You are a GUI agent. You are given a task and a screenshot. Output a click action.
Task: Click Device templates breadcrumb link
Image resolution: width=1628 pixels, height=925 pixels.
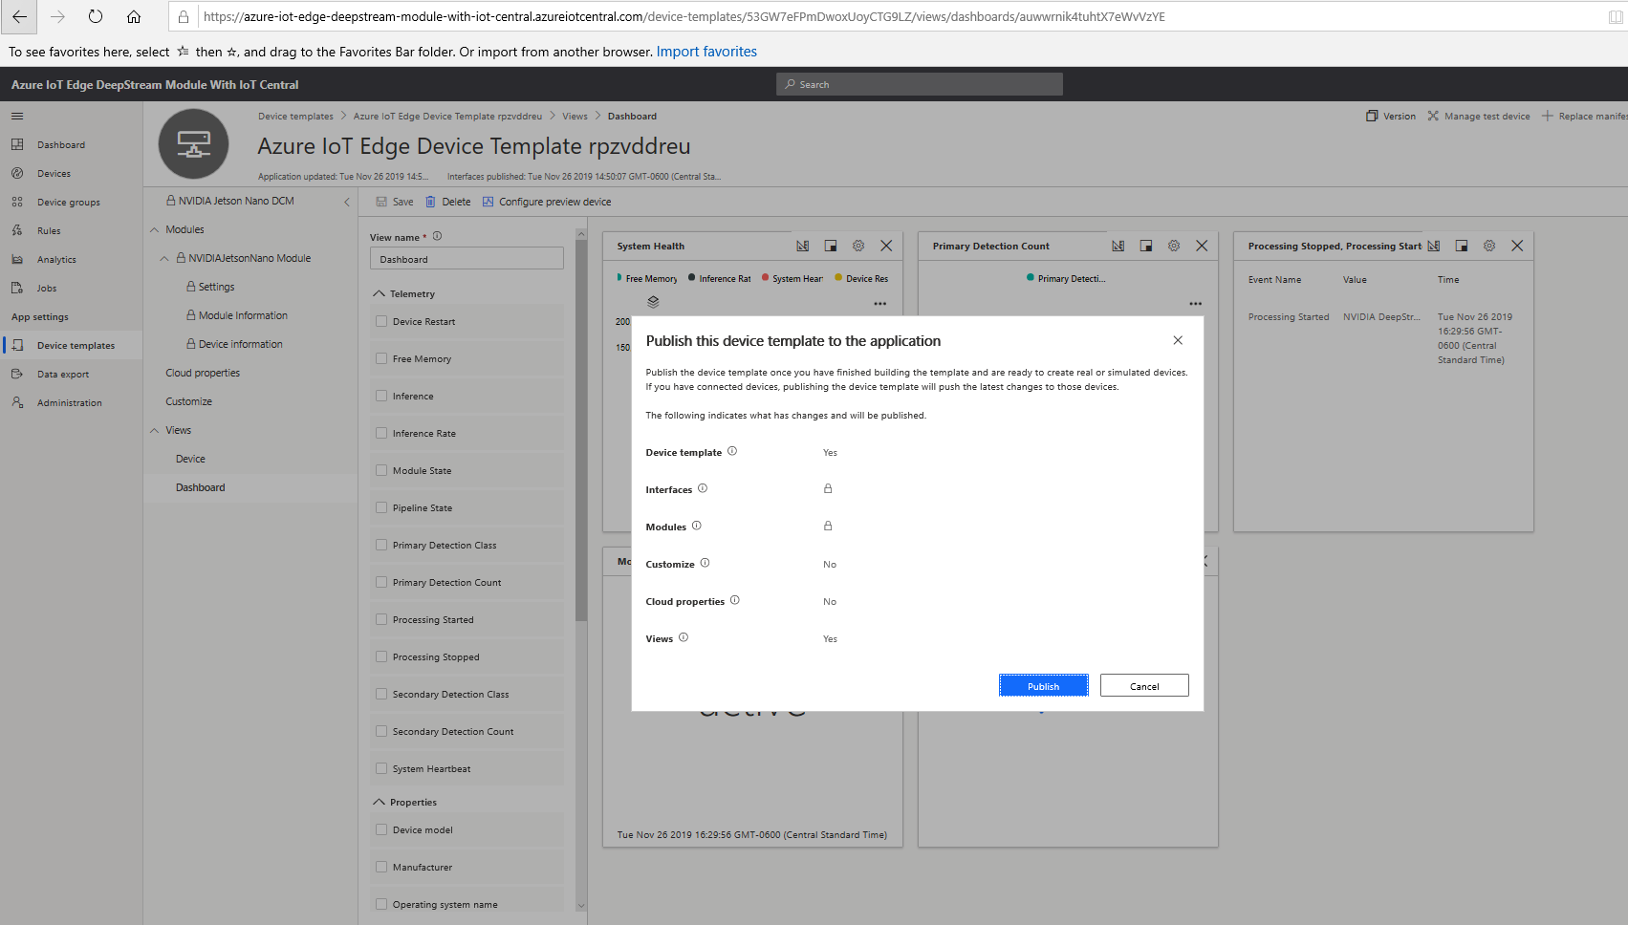point(295,116)
